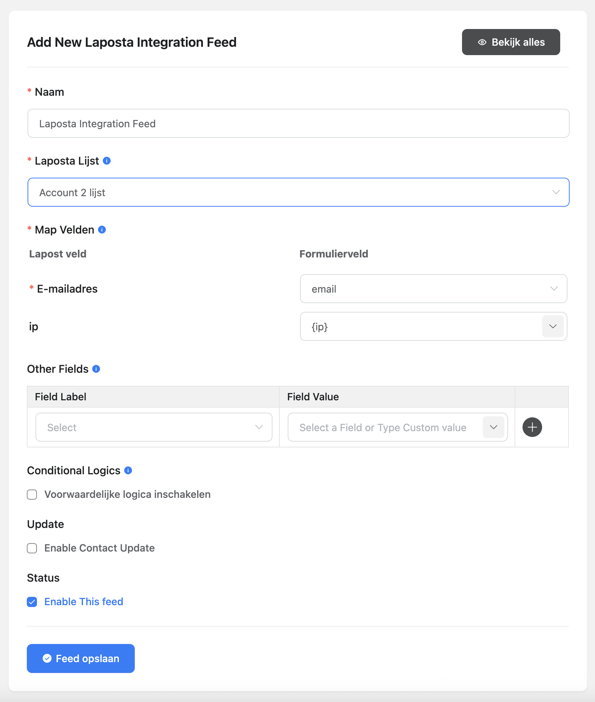The width and height of the screenshot is (595, 702).
Task: Click the info icon beside Other Fields
Action: pyautogui.click(x=96, y=369)
